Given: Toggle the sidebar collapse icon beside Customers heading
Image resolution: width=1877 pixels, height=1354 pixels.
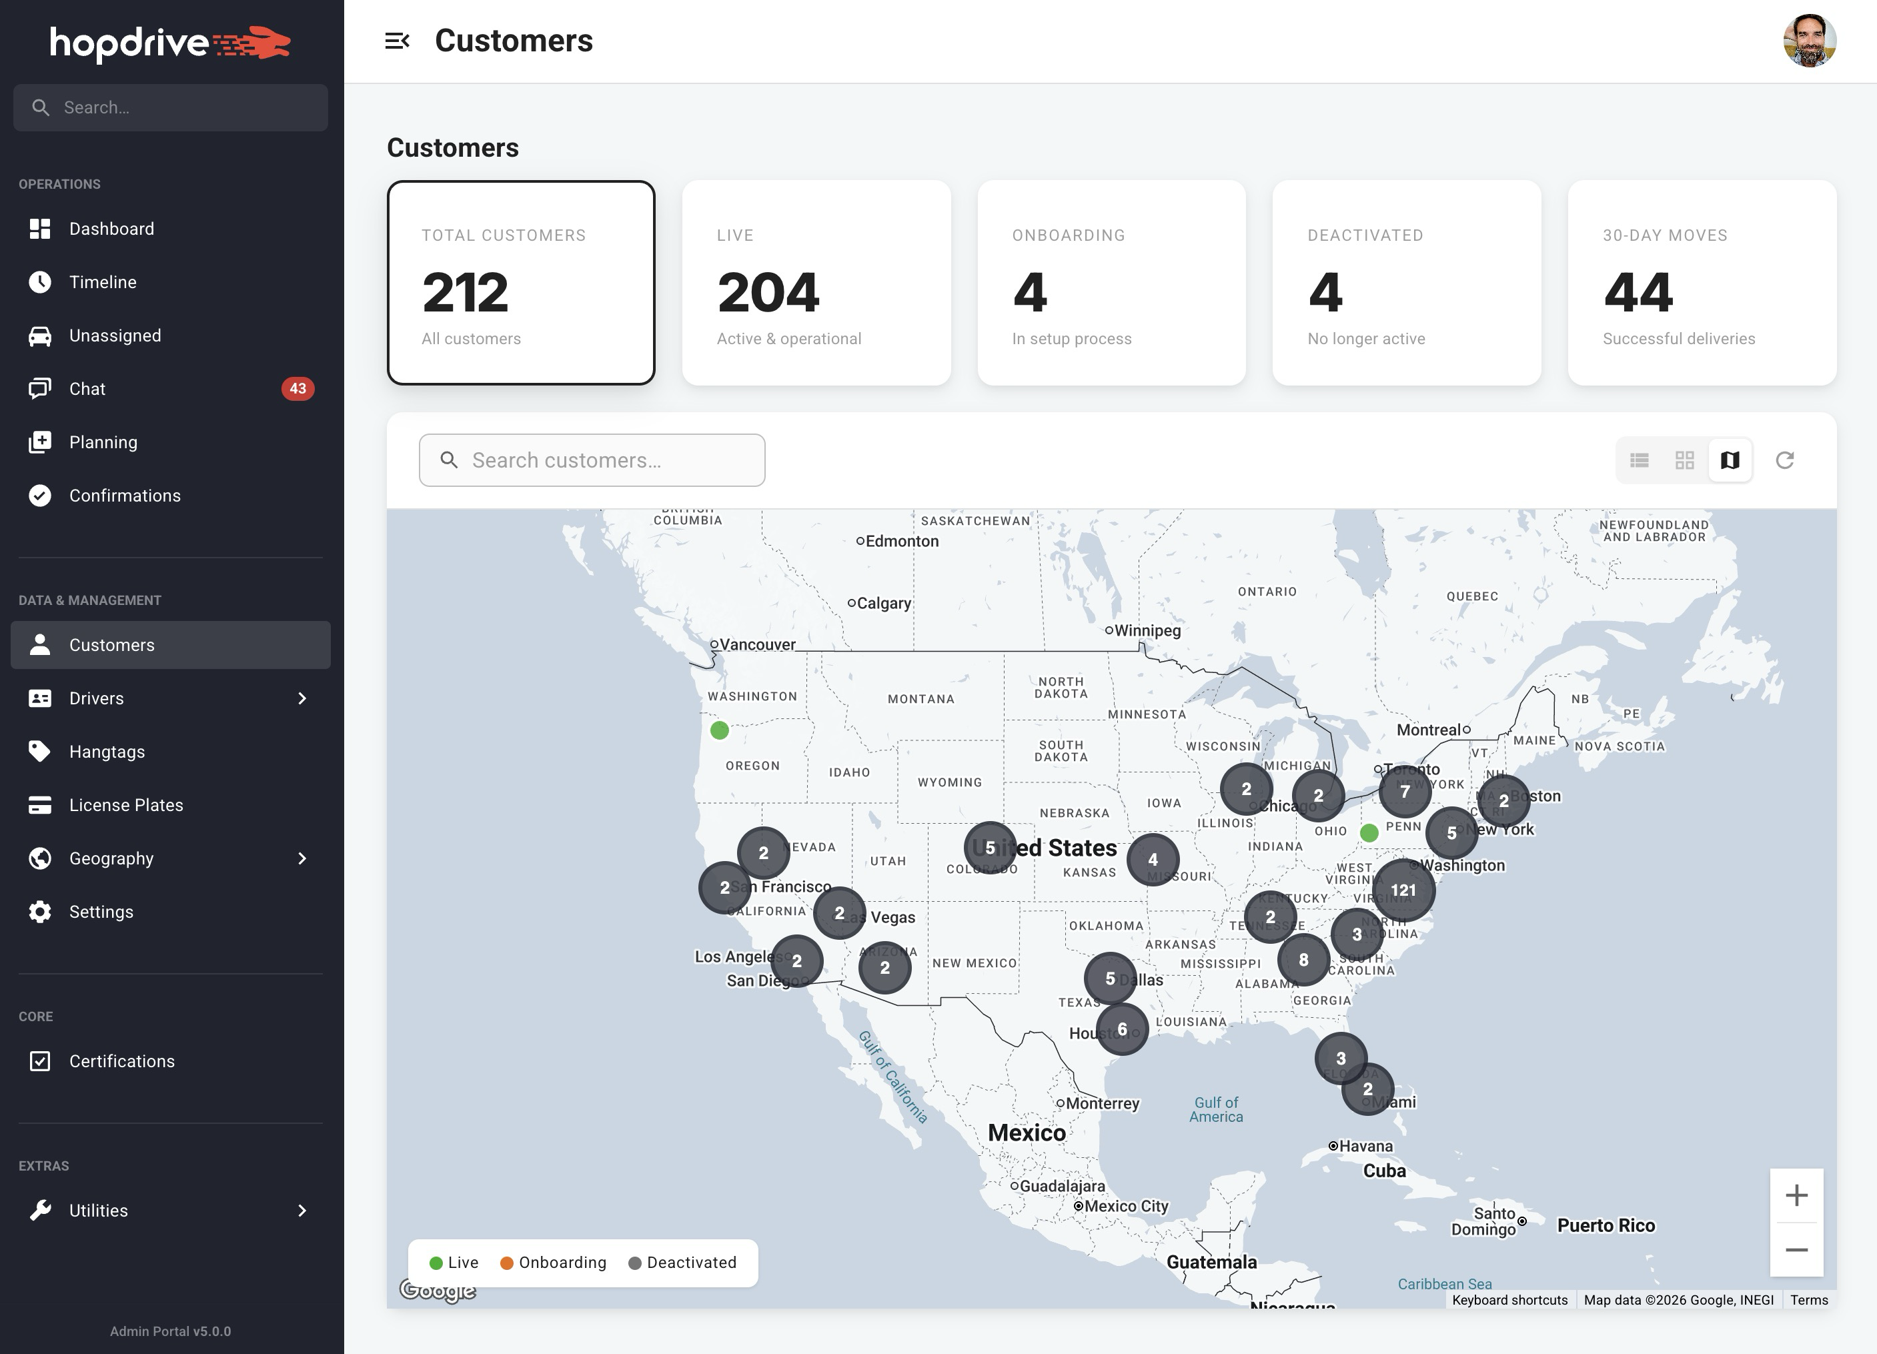Looking at the screenshot, I should [x=399, y=40].
